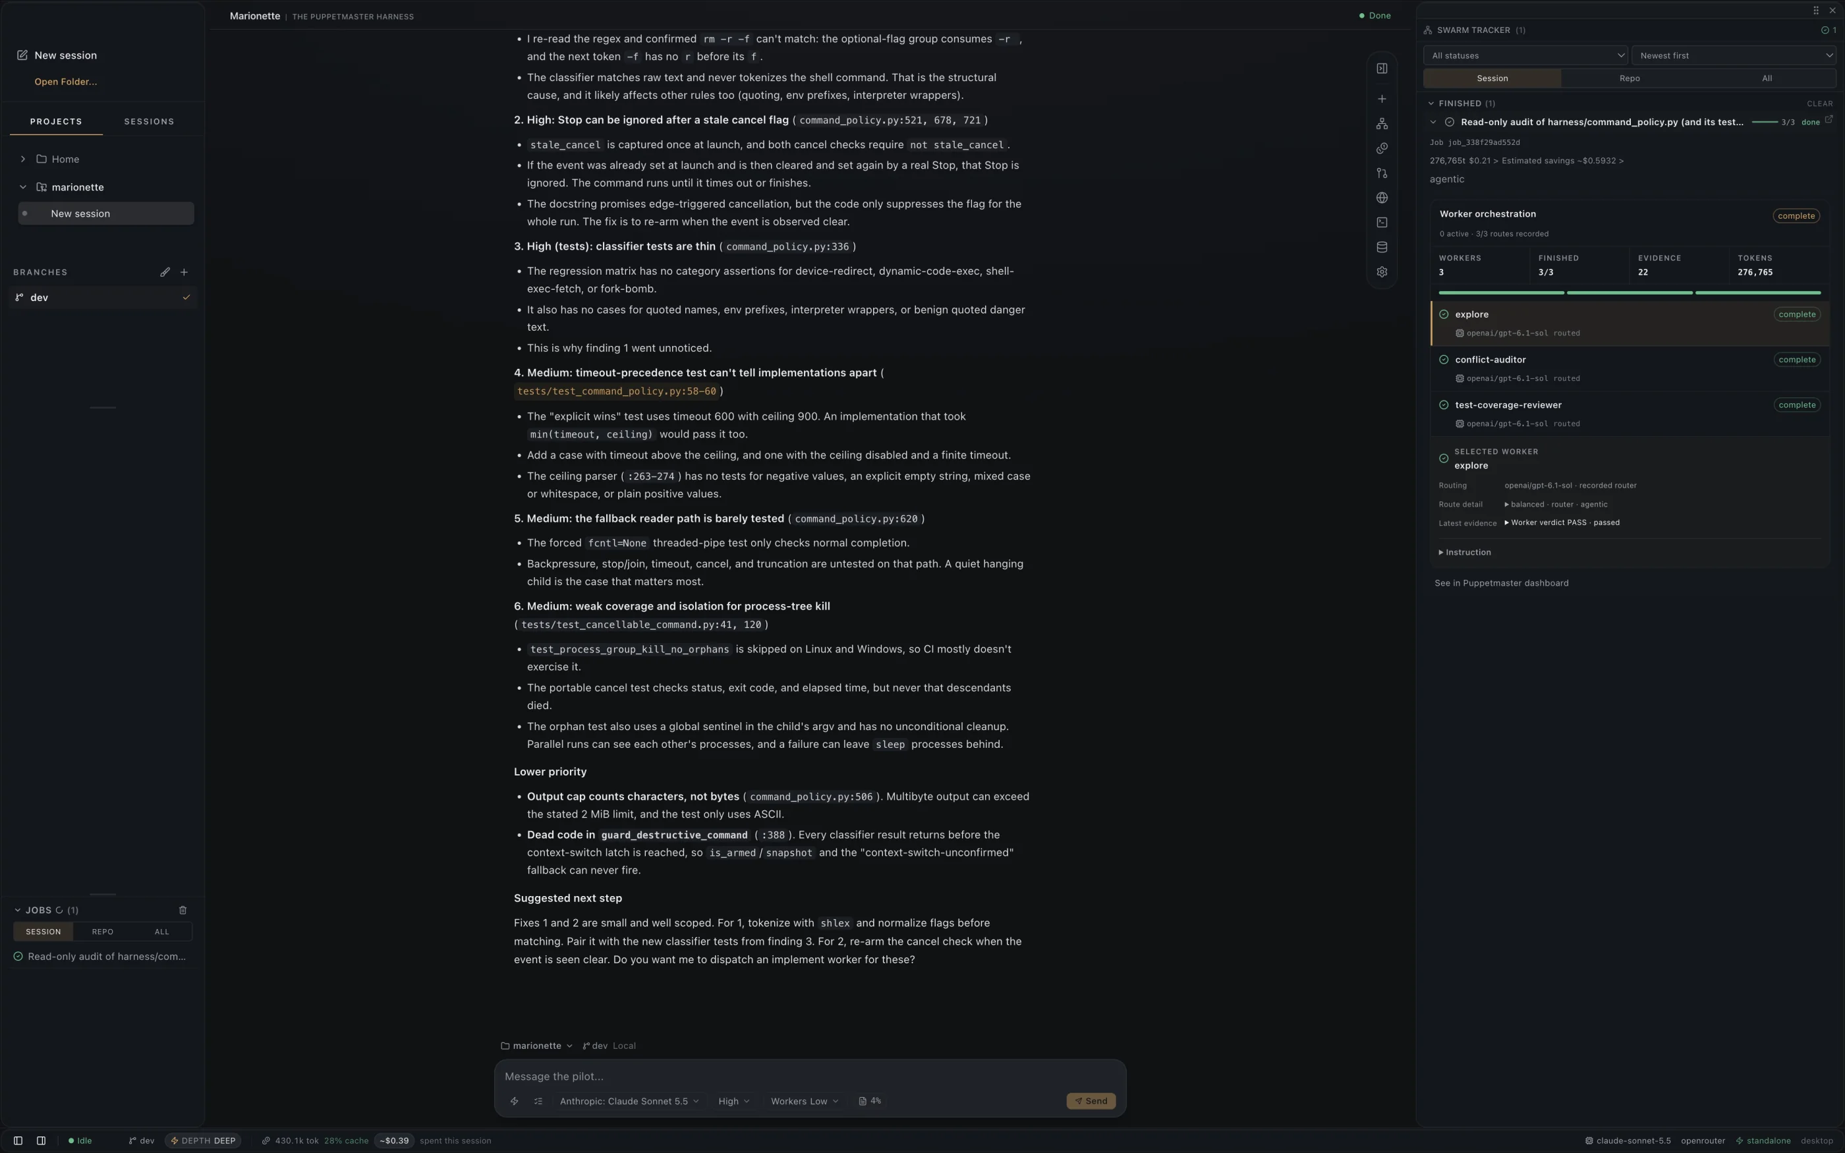Expand the Home folder in projects
1845x1153 pixels.
(23, 159)
